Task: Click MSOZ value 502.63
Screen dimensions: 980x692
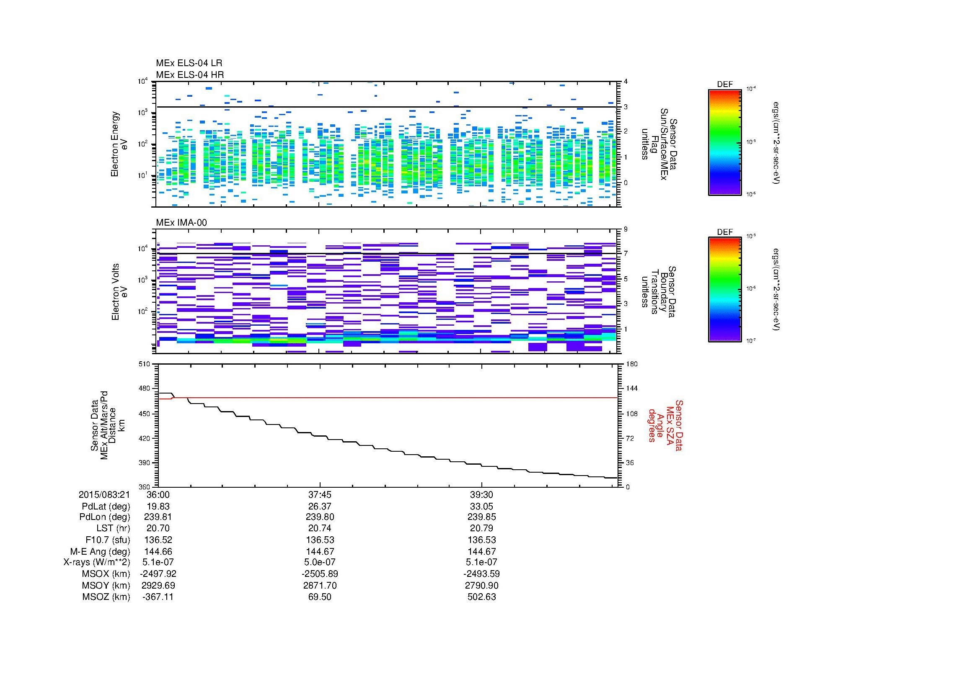Action: (x=481, y=597)
